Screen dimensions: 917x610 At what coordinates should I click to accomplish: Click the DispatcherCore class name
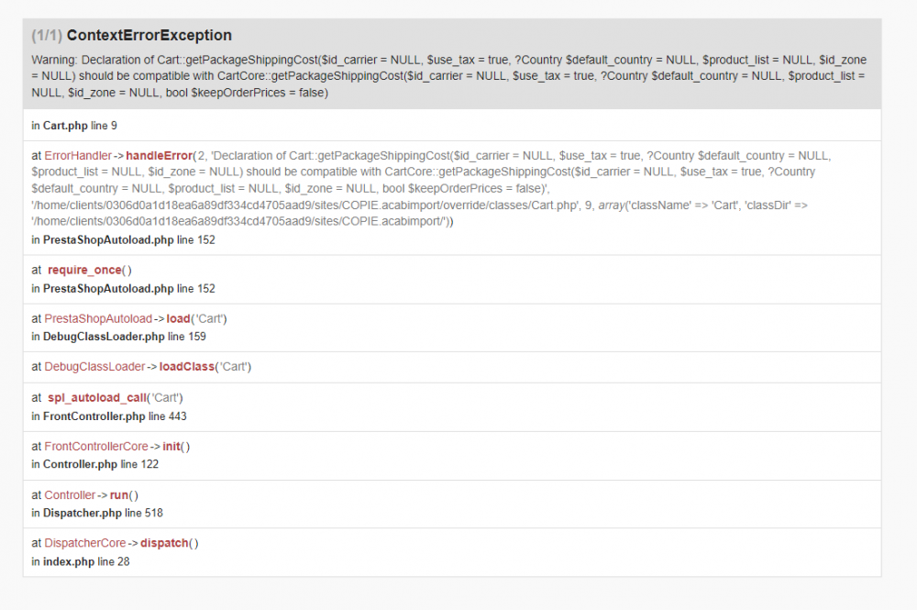click(x=85, y=543)
